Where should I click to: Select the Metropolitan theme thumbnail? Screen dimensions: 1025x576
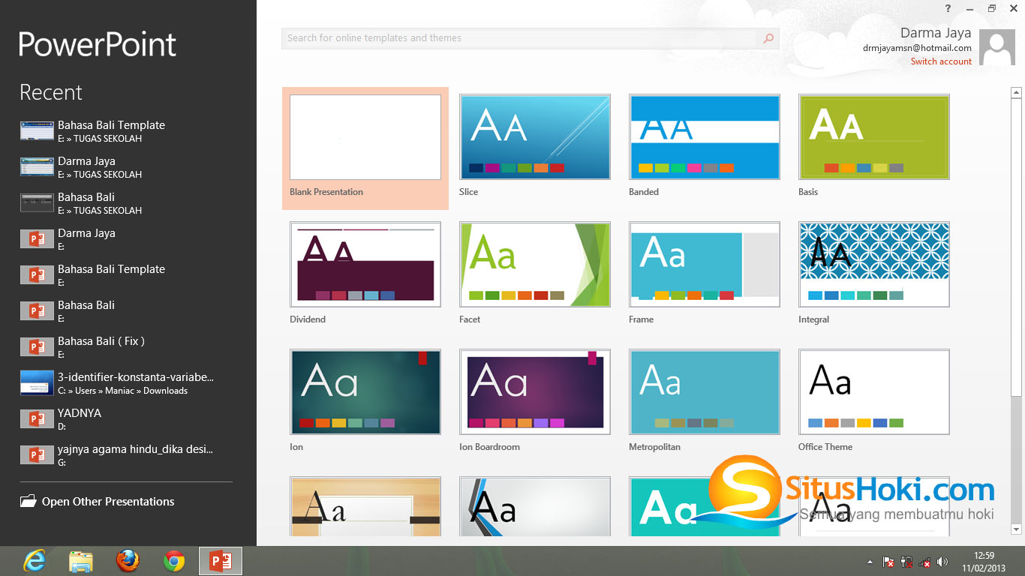(x=705, y=392)
